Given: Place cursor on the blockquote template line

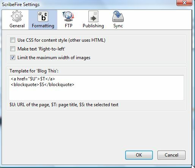Looking at the screenshot, I should [42, 85].
